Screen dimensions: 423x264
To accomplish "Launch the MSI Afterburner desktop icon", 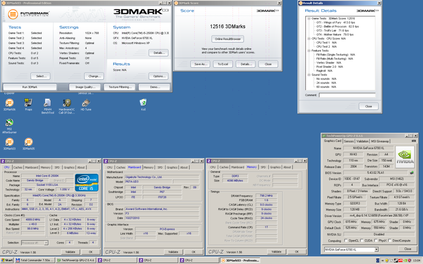I will tap(10, 126).
